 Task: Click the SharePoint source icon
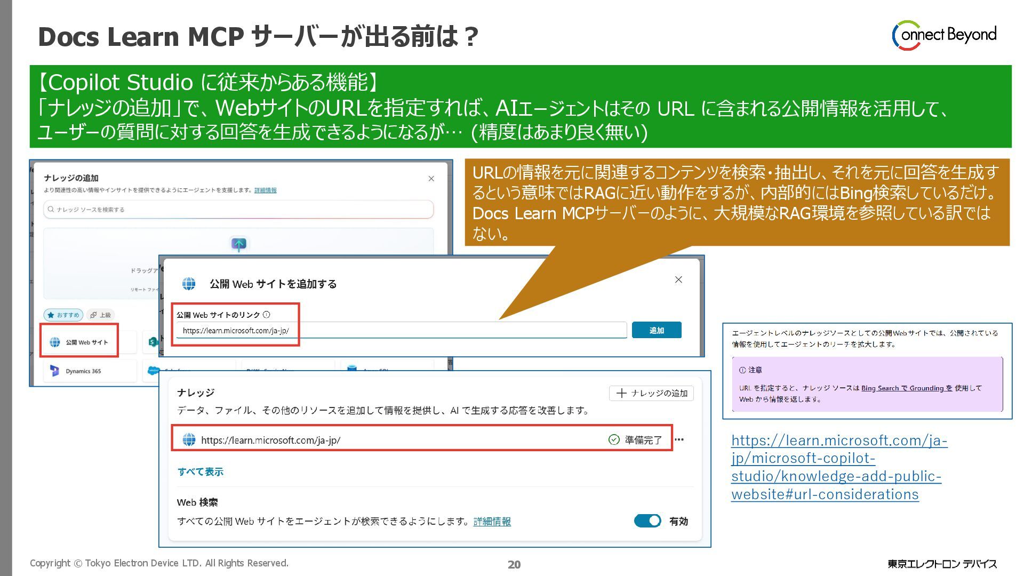click(153, 341)
